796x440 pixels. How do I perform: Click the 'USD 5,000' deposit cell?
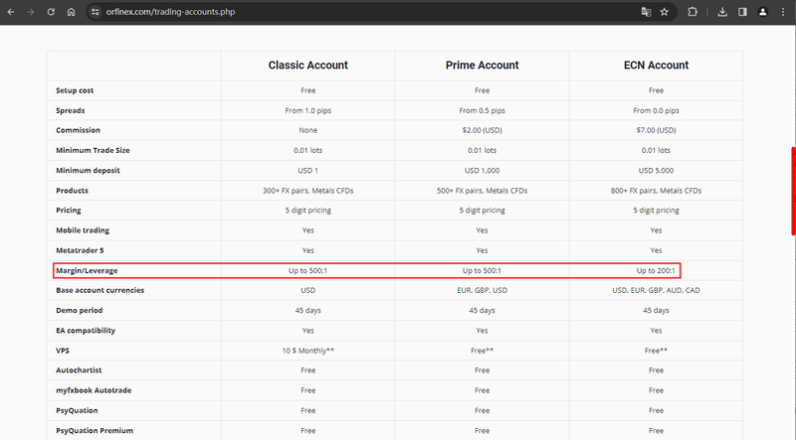(656, 170)
